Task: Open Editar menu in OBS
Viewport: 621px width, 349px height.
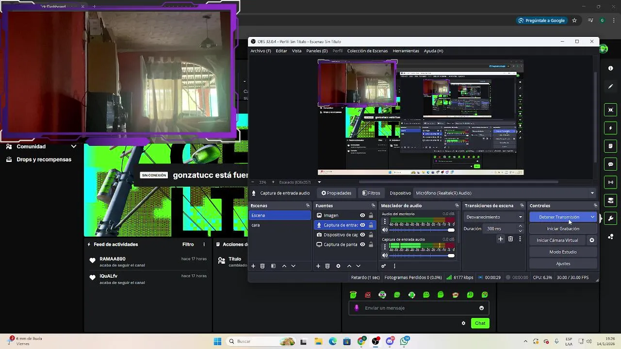Action: [x=281, y=51]
